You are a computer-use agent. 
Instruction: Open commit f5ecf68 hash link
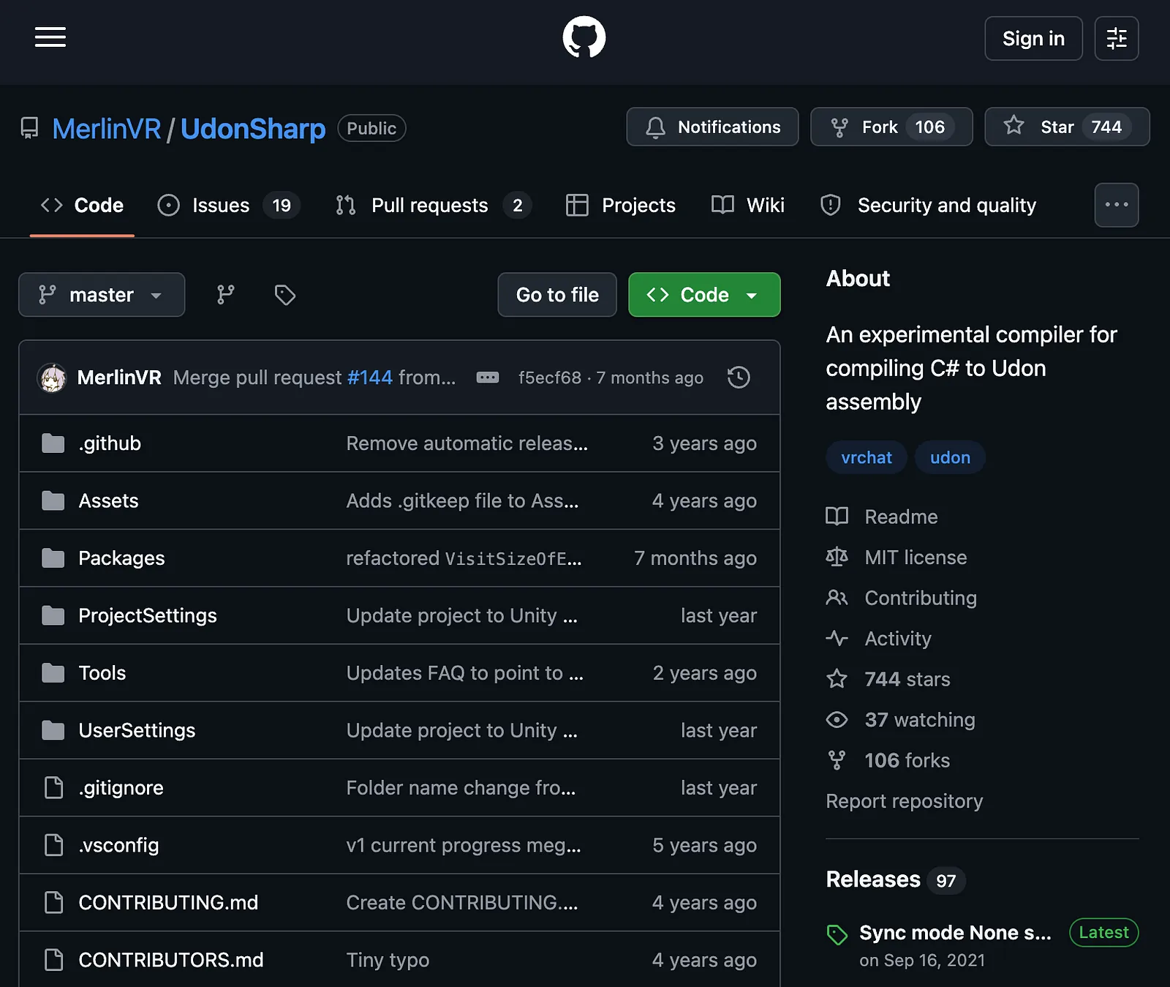(550, 378)
